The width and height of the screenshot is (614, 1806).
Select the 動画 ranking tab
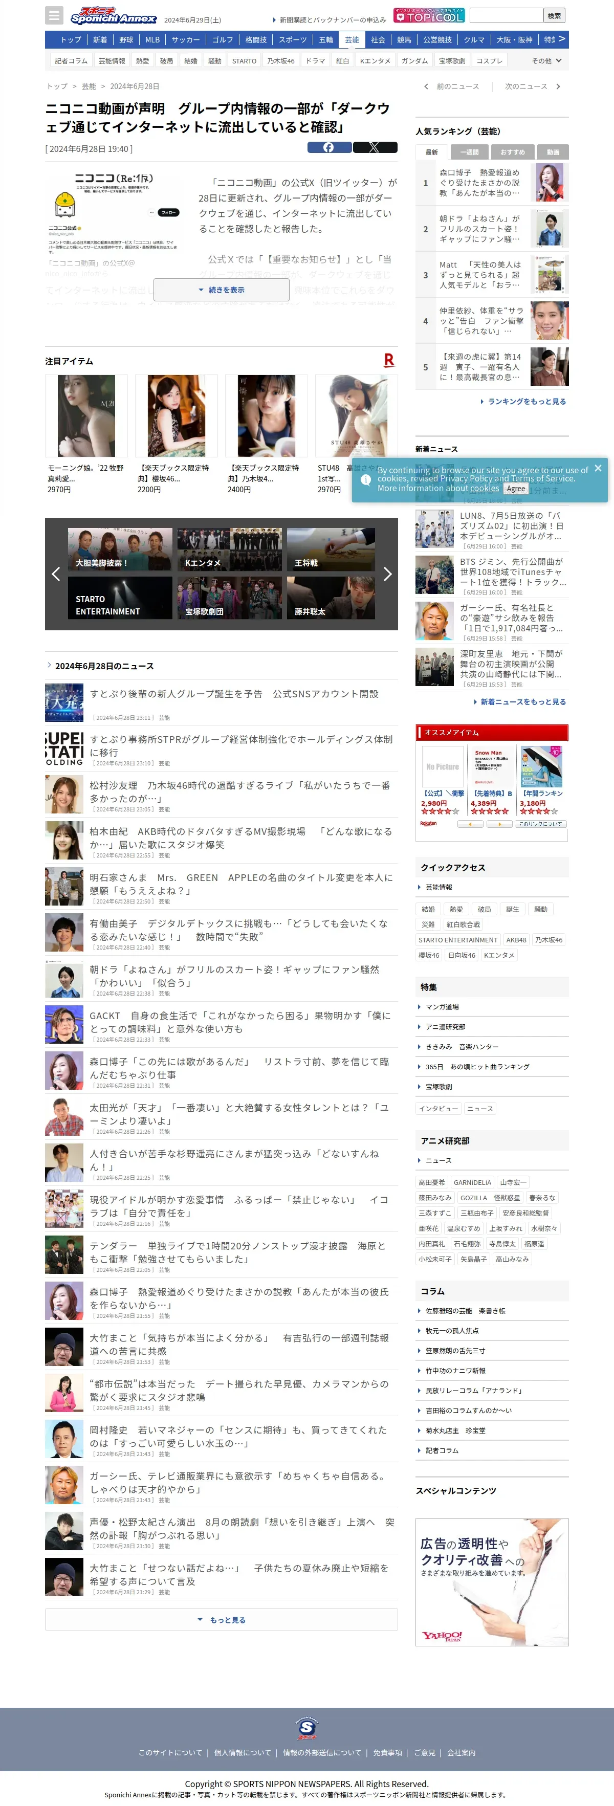click(x=553, y=152)
